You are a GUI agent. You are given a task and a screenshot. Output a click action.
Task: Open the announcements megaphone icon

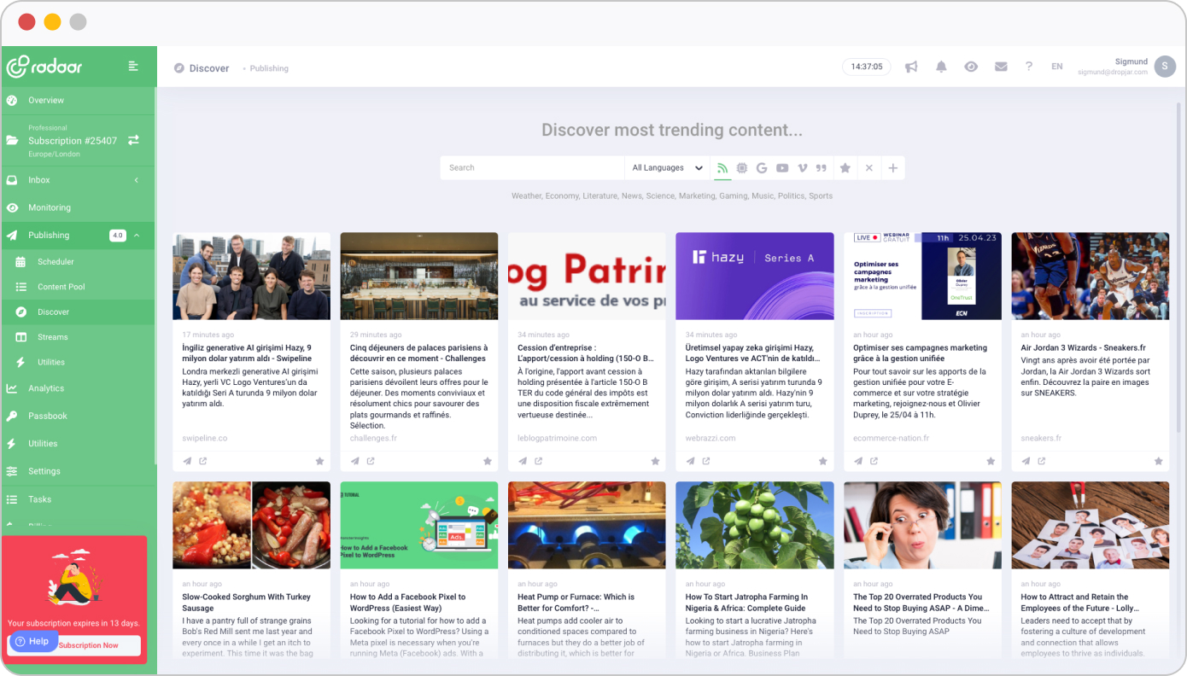(911, 67)
